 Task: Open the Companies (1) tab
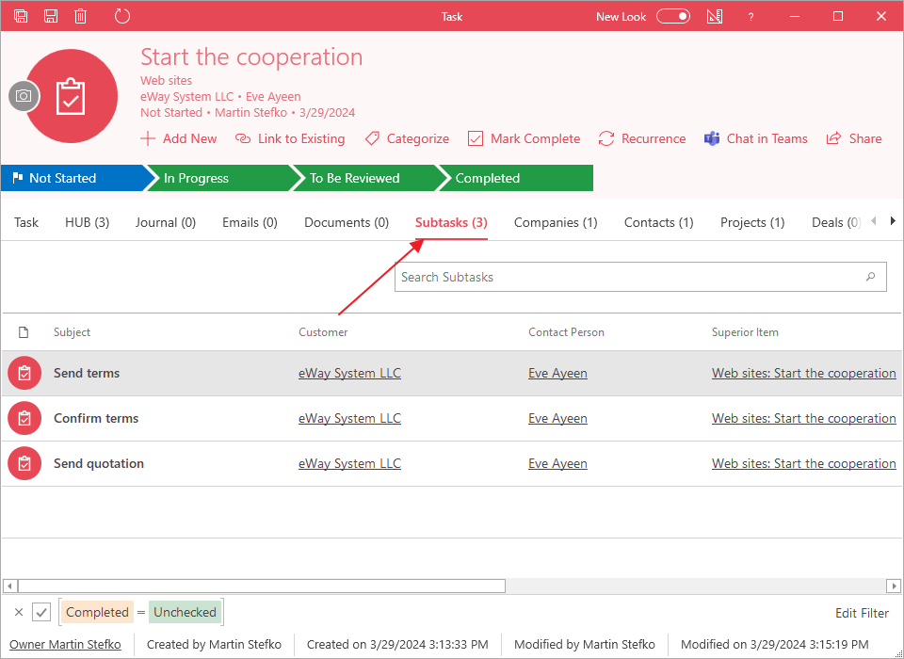tap(556, 222)
